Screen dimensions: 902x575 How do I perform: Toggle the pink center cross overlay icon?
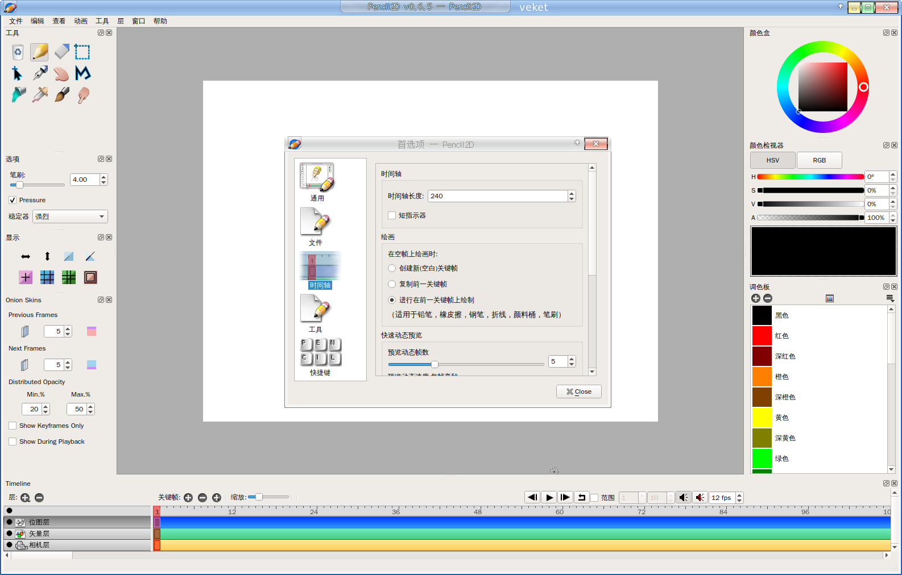click(x=26, y=277)
